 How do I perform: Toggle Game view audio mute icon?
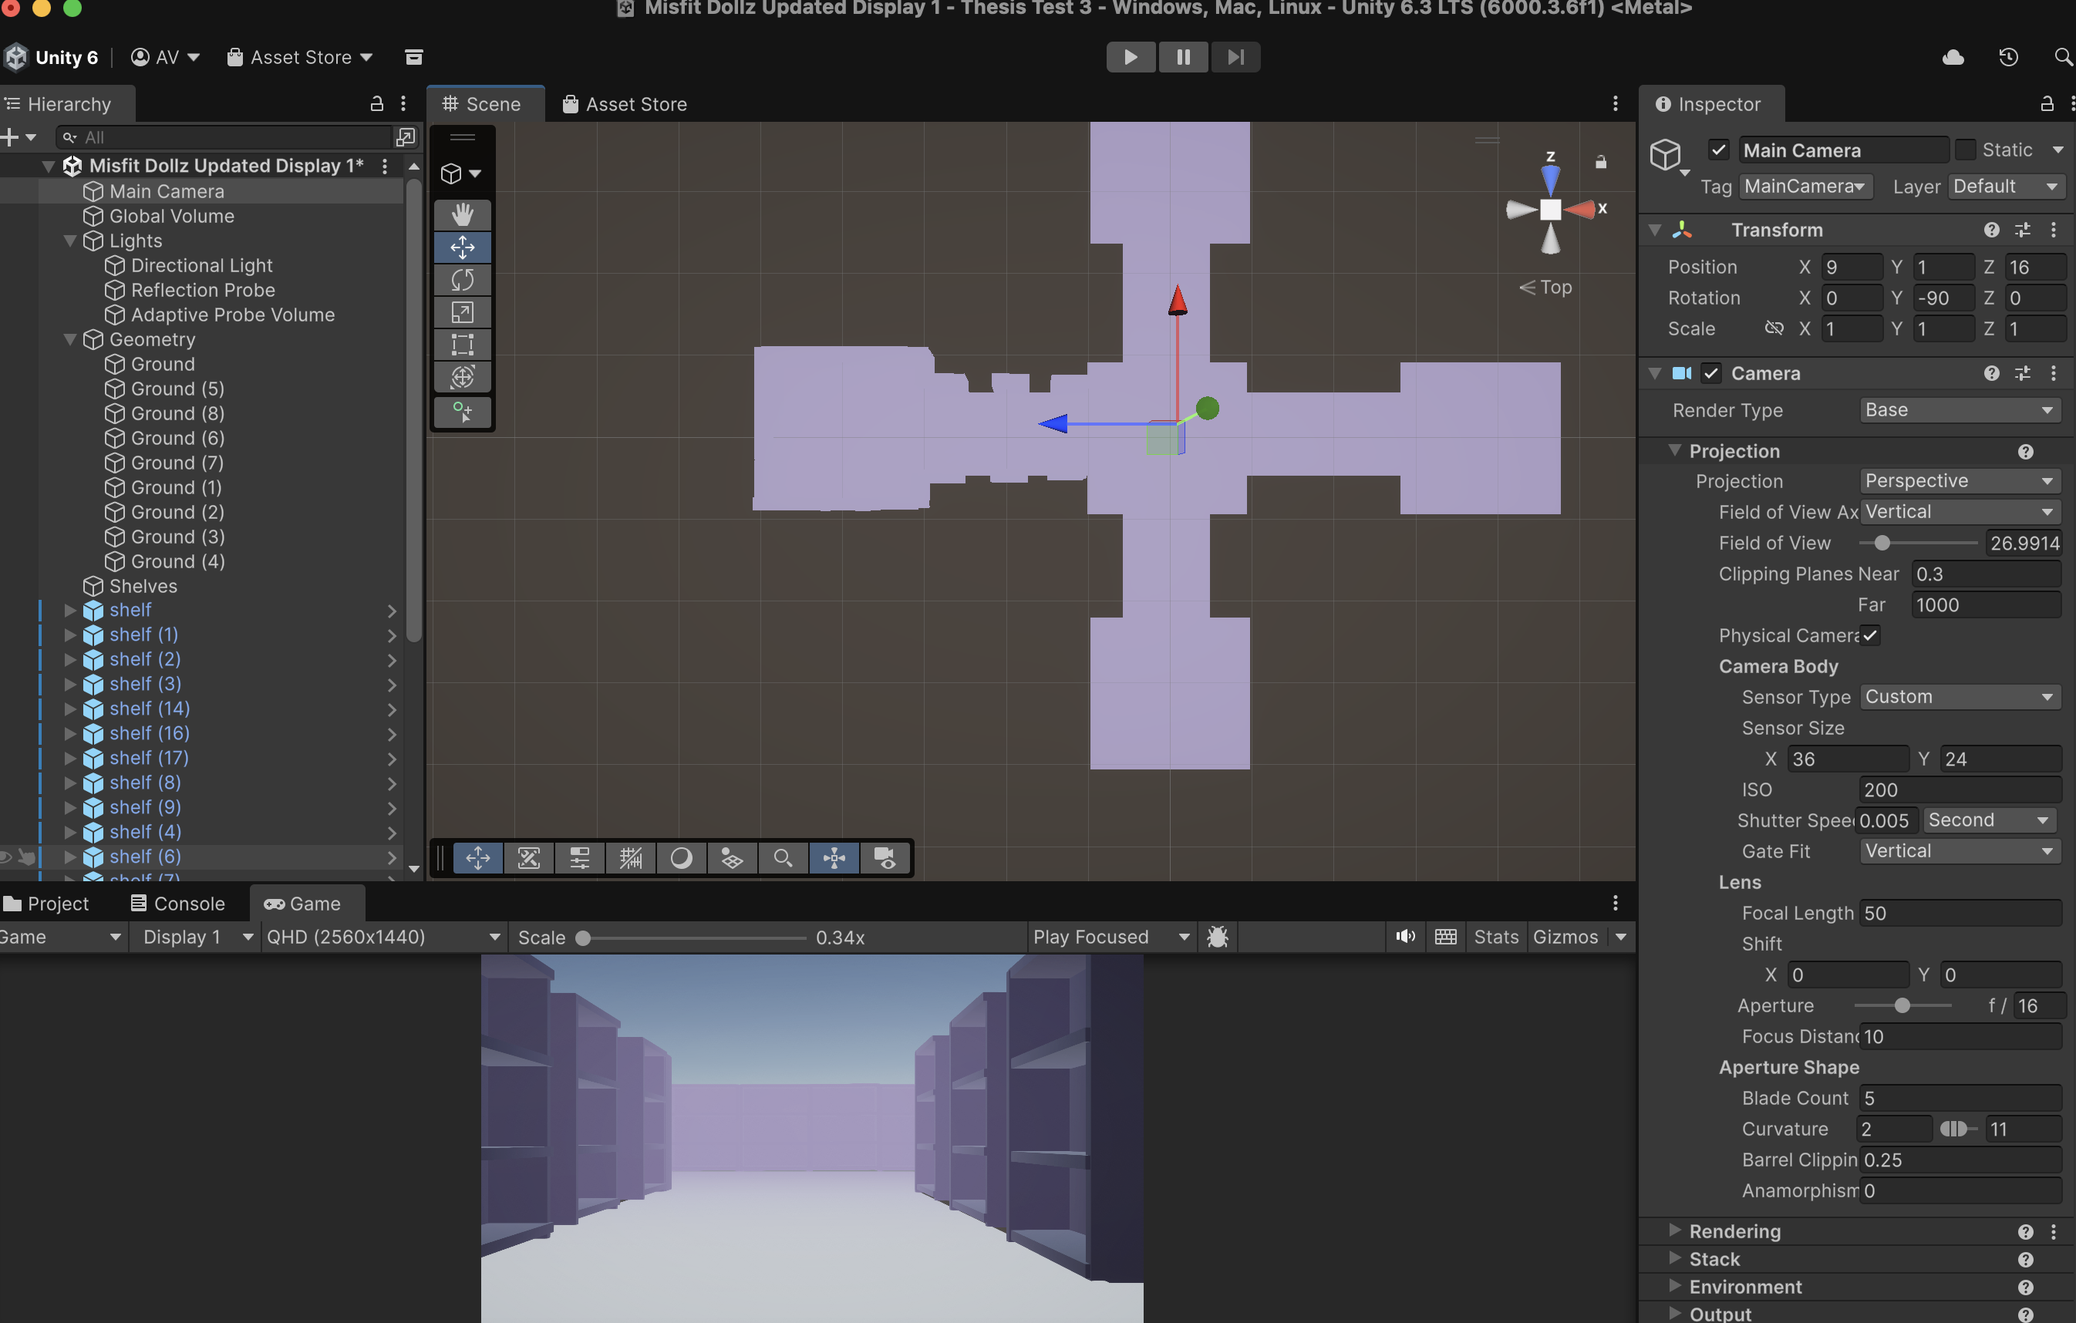(x=1404, y=937)
